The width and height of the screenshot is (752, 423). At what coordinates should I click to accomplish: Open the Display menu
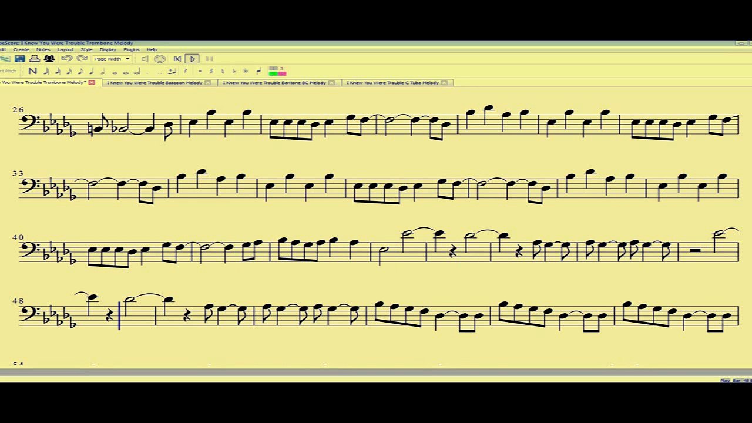108,49
